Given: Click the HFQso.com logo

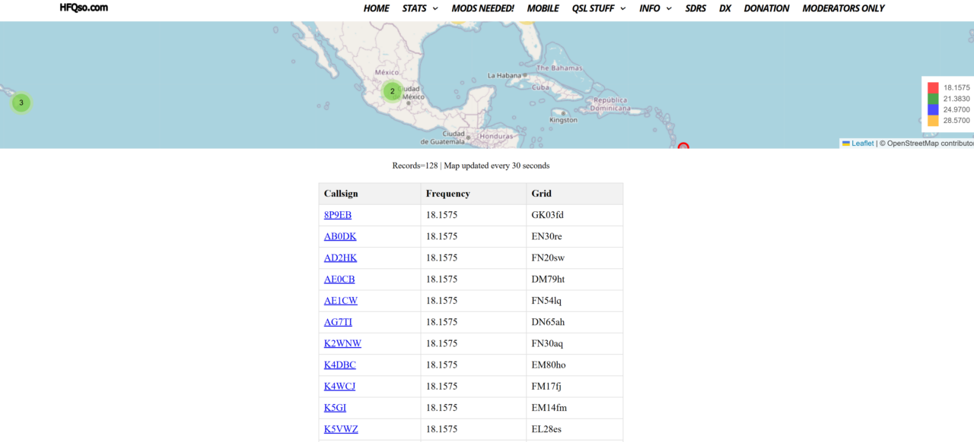Looking at the screenshot, I should tap(83, 8).
